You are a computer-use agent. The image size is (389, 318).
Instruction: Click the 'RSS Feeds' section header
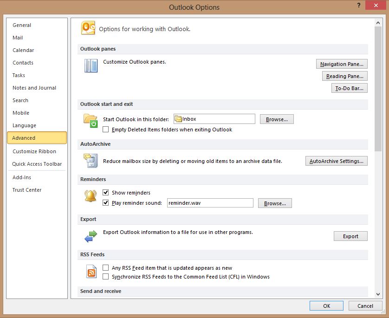[92, 254]
